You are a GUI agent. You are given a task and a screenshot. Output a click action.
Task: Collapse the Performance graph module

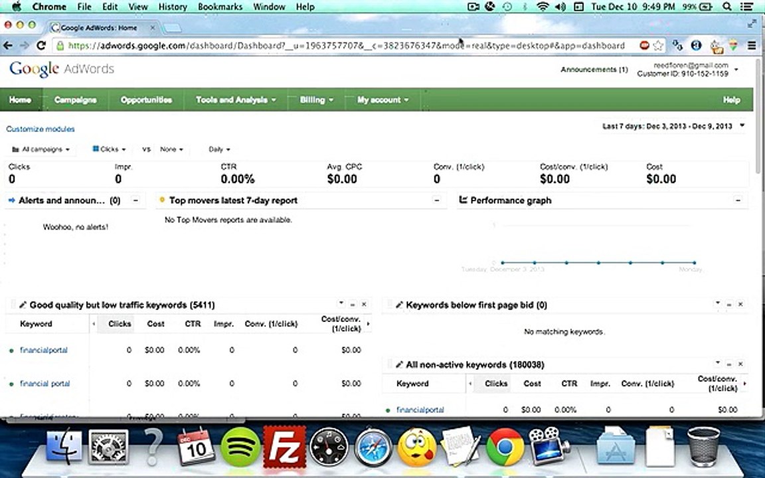738,200
